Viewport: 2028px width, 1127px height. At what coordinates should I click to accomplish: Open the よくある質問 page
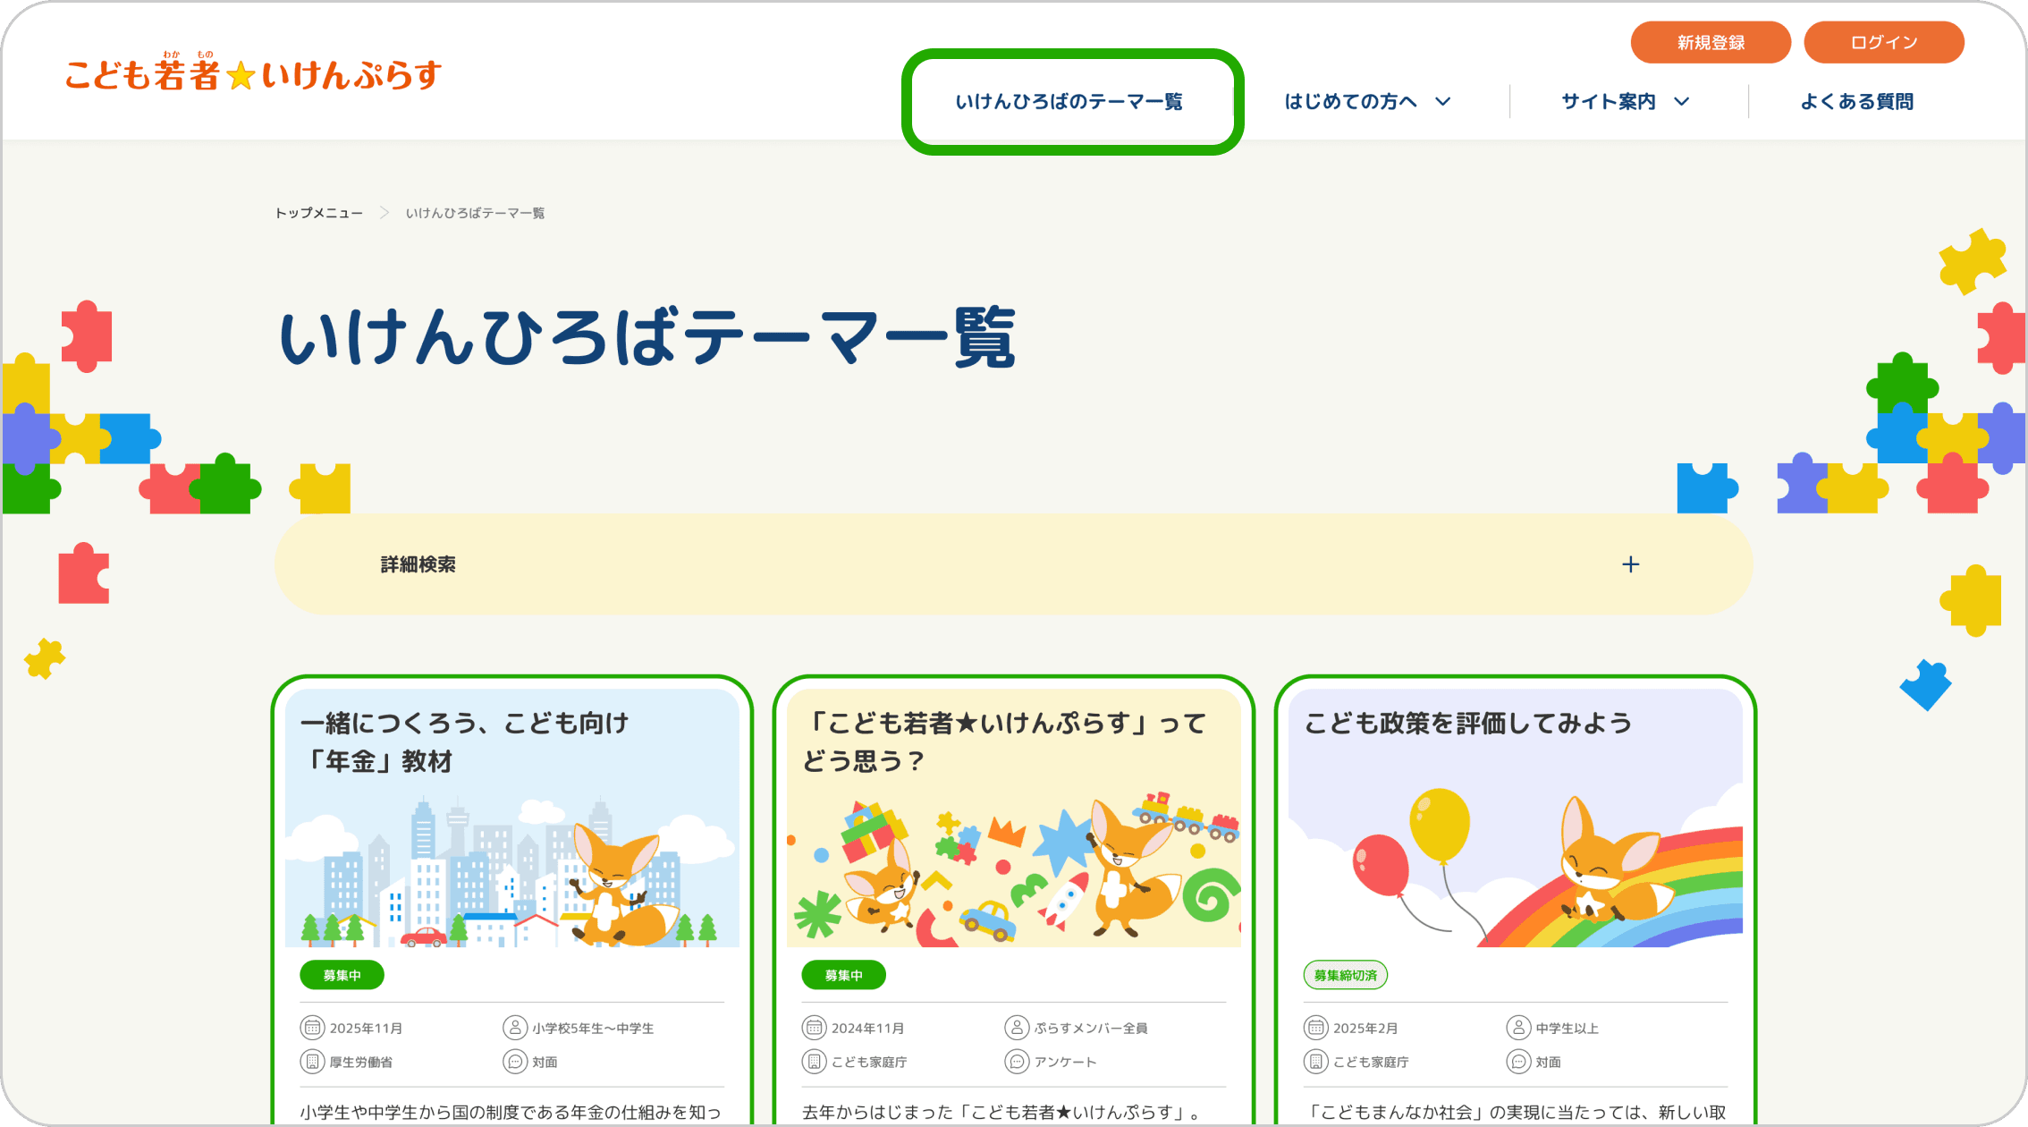click(x=1858, y=101)
